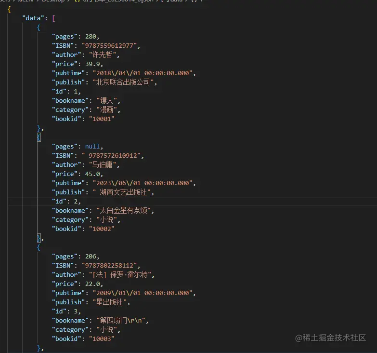Click the pubtime value starting with 2009
The width and height of the screenshot is (377, 353).
pyautogui.click(x=143, y=293)
